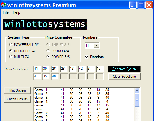Click the Game 1: row in results
154x121 pixels.
pos(72,90)
